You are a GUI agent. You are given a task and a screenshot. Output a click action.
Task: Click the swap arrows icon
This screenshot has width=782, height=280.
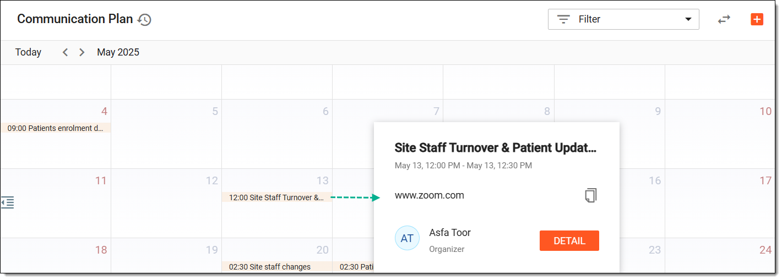[x=724, y=19]
